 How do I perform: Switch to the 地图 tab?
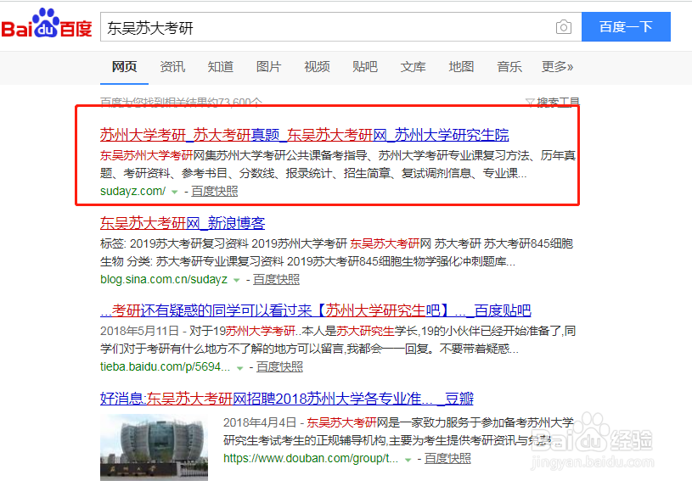[x=461, y=67]
